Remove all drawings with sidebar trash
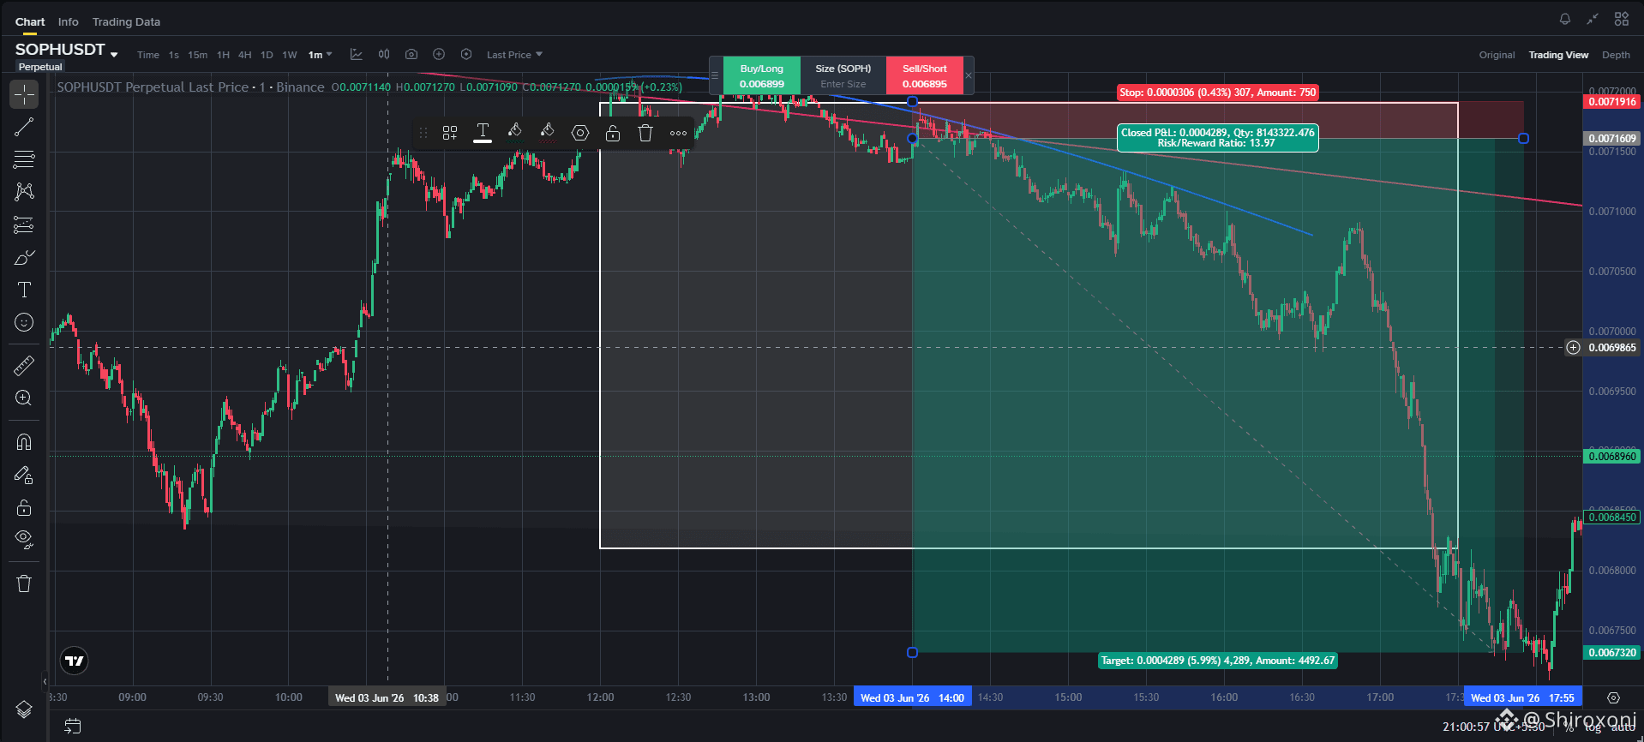Image resolution: width=1644 pixels, height=742 pixels. tap(24, 583)
